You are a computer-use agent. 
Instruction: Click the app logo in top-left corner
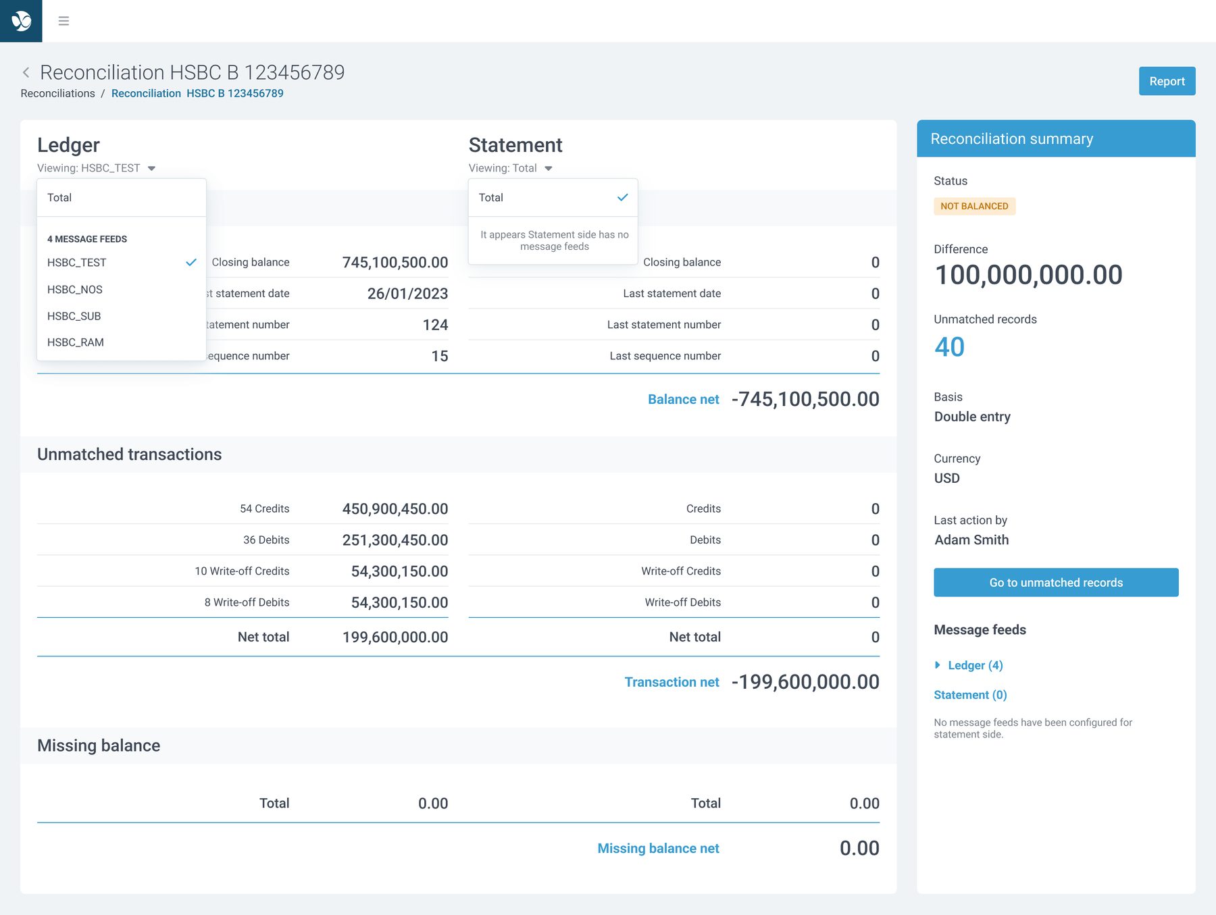coord(21,21)
